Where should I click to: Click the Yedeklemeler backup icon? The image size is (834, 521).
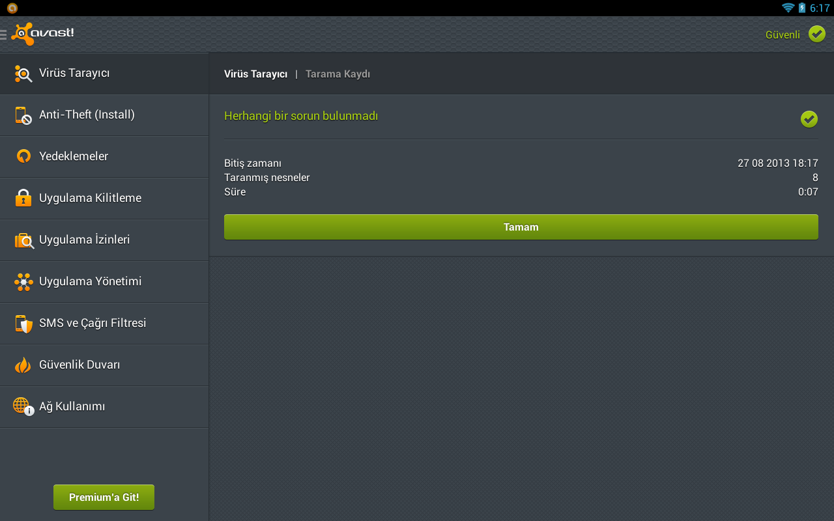coord(23,156)
